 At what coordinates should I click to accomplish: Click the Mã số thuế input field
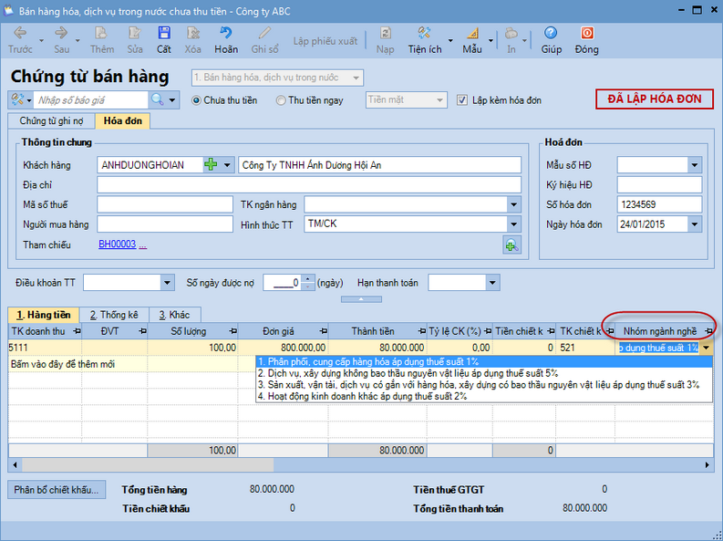click(165, 204)
